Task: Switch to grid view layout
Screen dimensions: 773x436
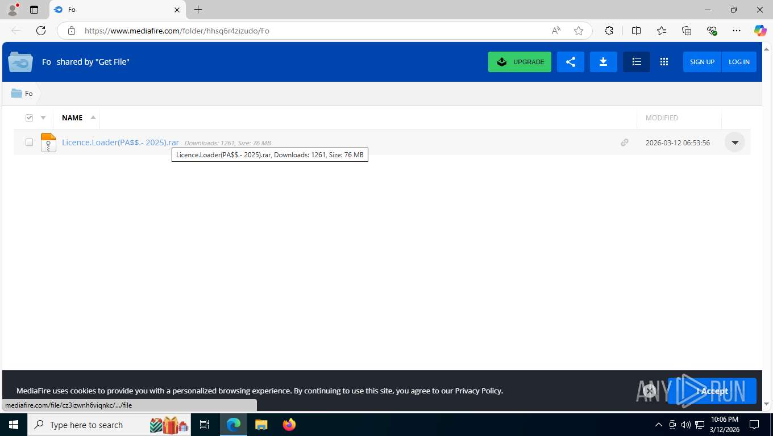Action: click(664, 62)
